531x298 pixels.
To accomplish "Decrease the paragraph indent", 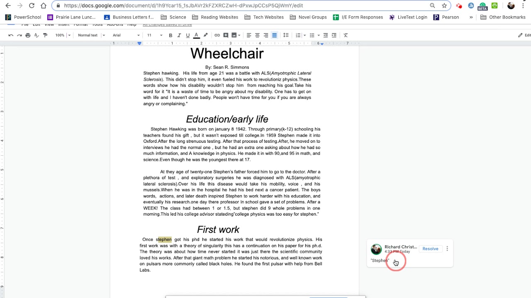I will coord(326,35).
